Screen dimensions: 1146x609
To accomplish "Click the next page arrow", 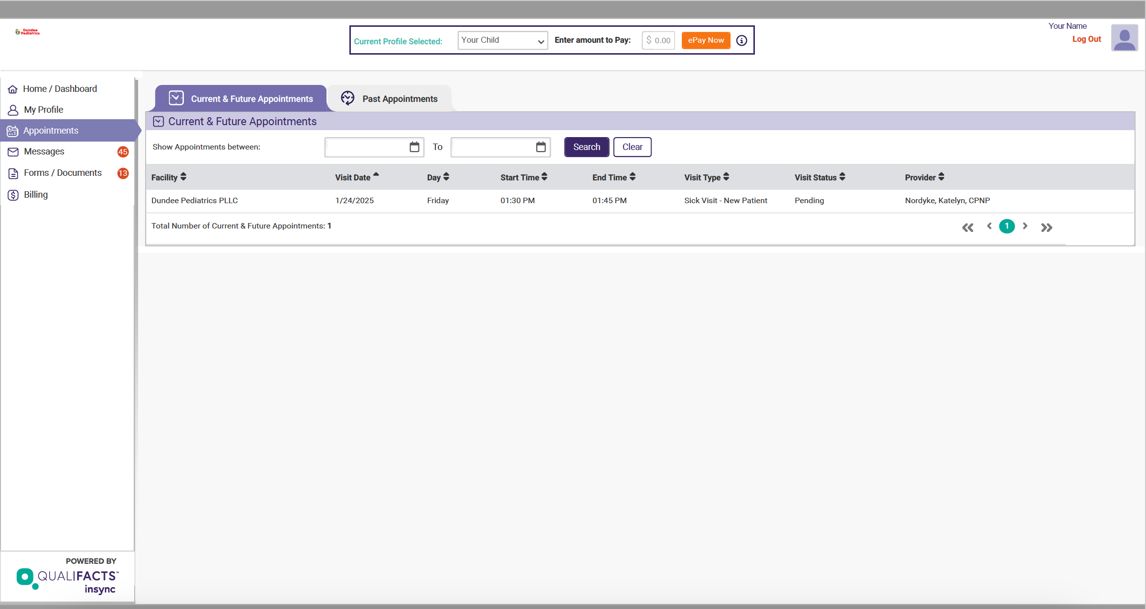I will coord(1025,226).
